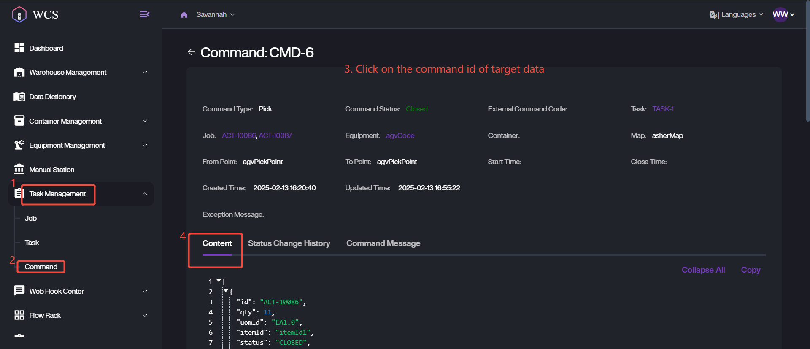Click the WCS logo icon
Screen dimensions: 810x349
click(19, 15)
